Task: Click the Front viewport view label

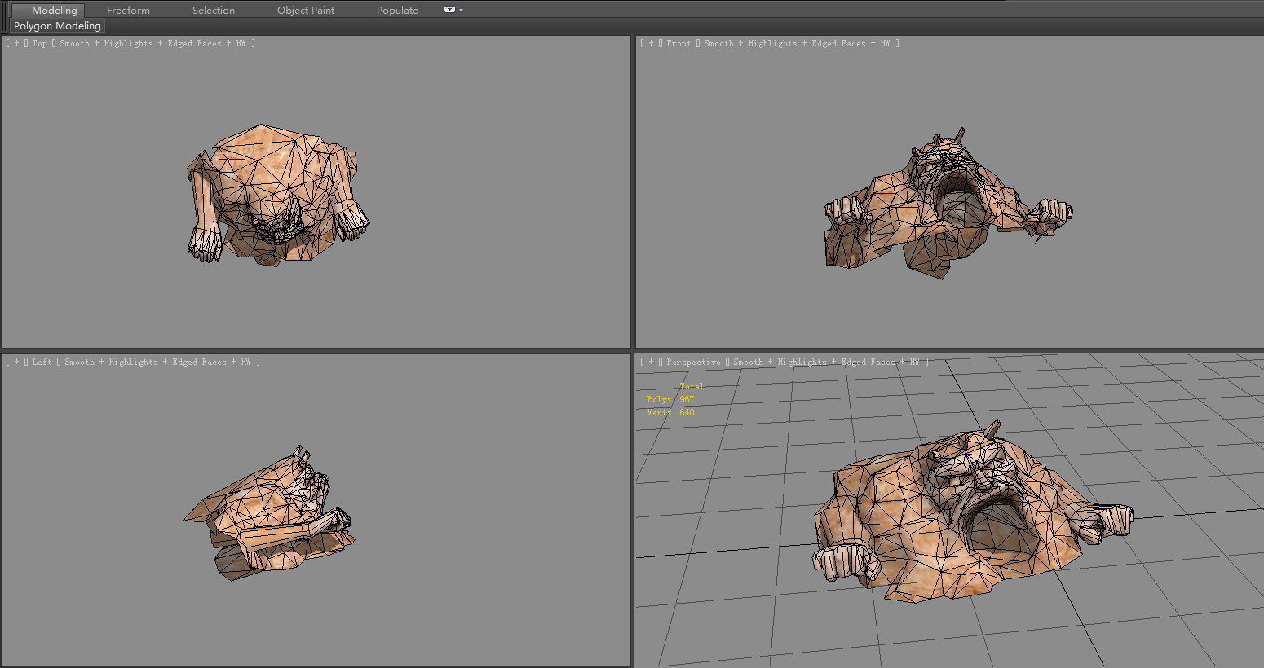Action: [x=678, y=43]
